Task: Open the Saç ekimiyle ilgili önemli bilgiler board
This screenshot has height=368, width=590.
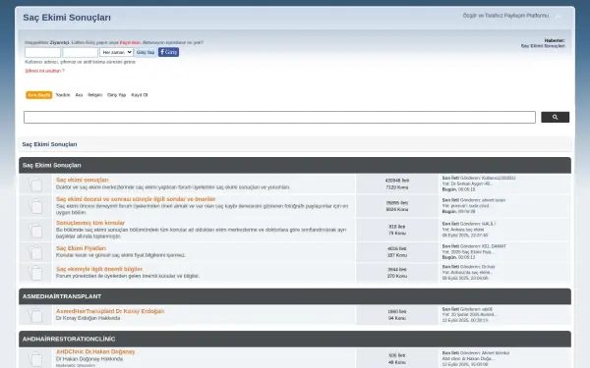Action: point(99,269)
